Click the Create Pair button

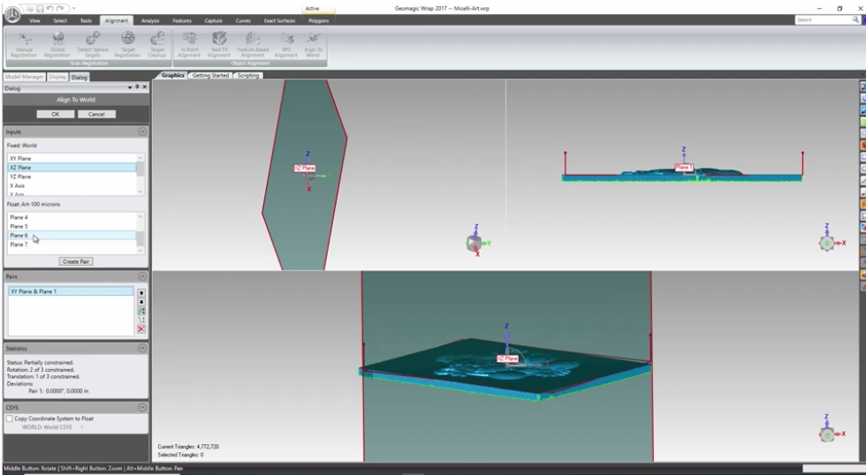pos(76,261)
